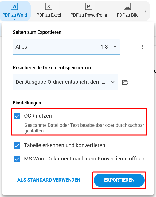Uncheck the OCR nutzen checkbox
This screenshot has width=156, height=197.
click(17, 116)
